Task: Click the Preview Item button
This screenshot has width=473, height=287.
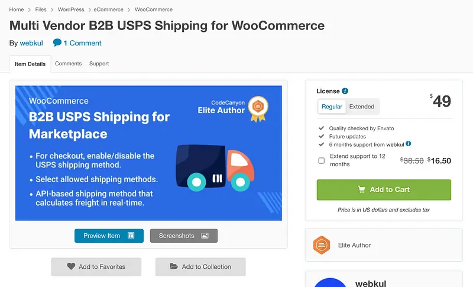Action: [x=109, y=236]
